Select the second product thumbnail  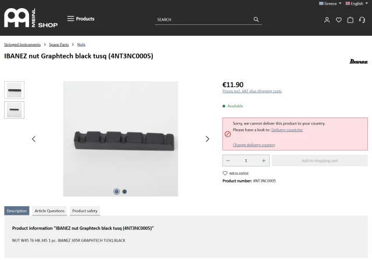(14, 110)
